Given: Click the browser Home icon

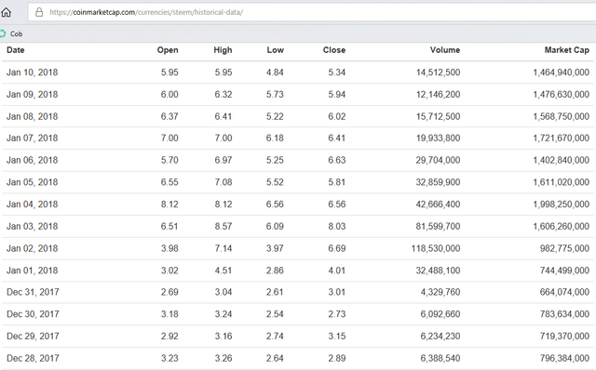Looking at the screenshot, I should [x=7, y=12].
